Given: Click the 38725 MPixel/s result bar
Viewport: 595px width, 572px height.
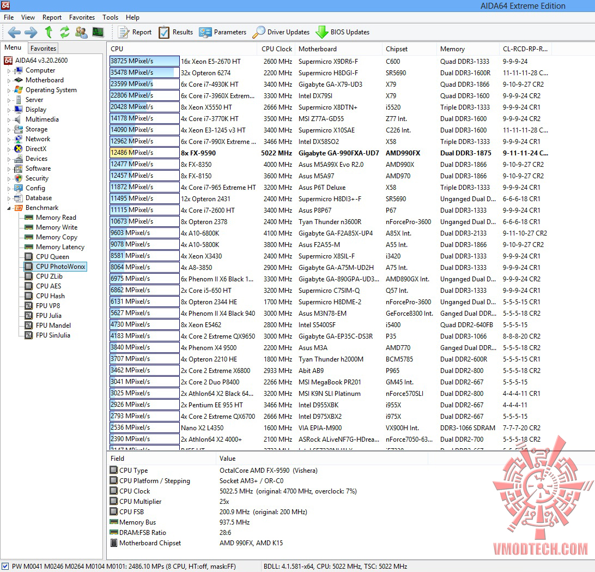Looking at the screenshot, I should point(144,61).
